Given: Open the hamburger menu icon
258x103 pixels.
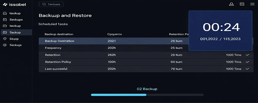Looking at the screenshot, I should (x=252, y=4).
